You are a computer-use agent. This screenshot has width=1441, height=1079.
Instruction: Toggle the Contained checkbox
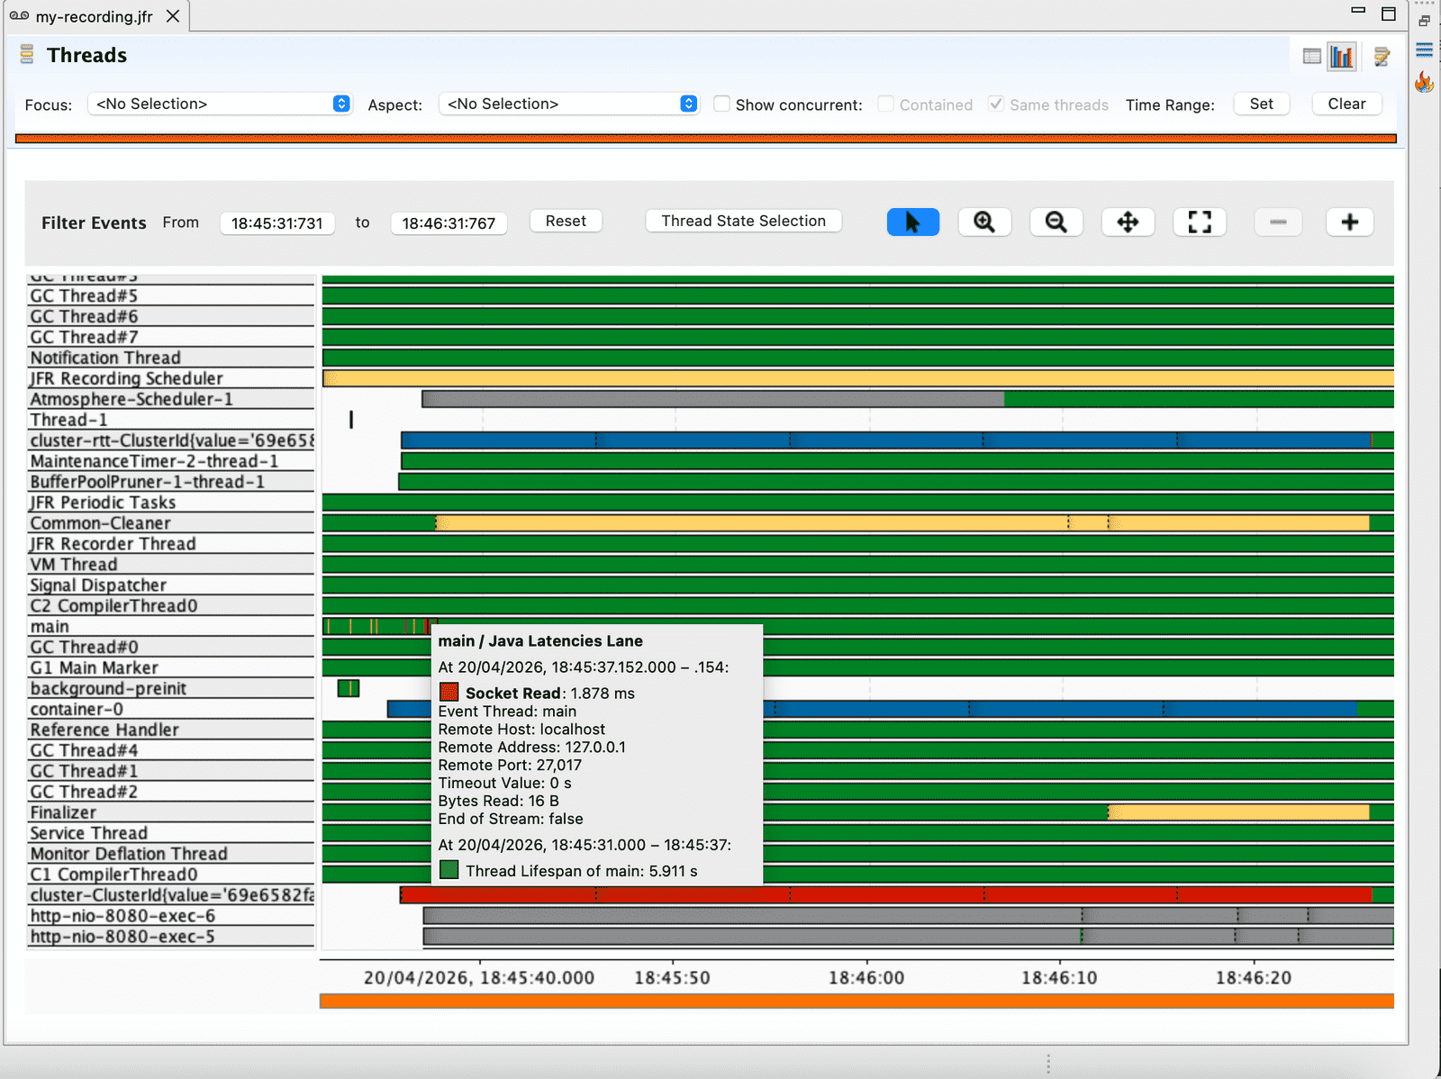click(x=886, y=104)
